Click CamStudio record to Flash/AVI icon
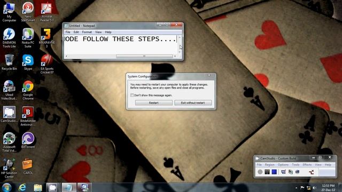342x192 pixels. 298,172
